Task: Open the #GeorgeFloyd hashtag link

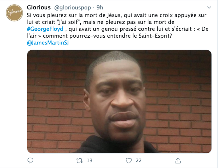Action: pos(45,29)
